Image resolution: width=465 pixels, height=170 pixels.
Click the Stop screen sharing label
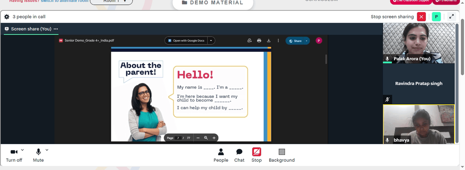coord(392,17)
